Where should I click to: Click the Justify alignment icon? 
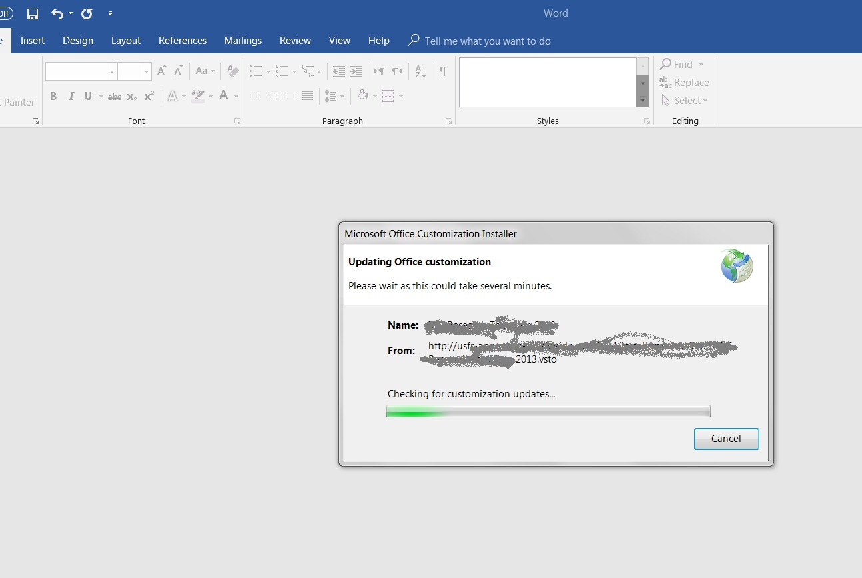[x=308, y=96]
